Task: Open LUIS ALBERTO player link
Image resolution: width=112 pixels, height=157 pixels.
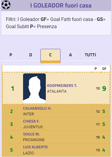Action: (35, 147)
